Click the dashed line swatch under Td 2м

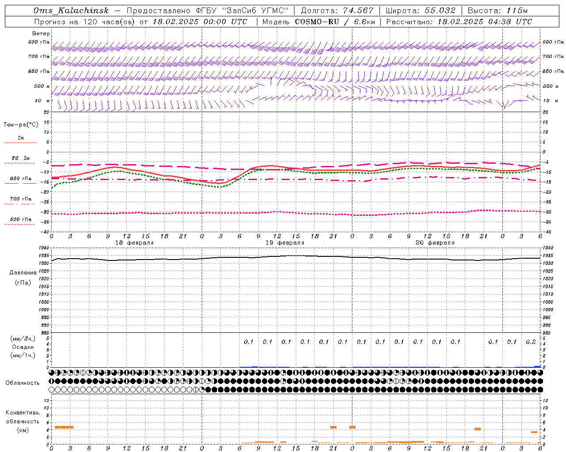(20, 163)
